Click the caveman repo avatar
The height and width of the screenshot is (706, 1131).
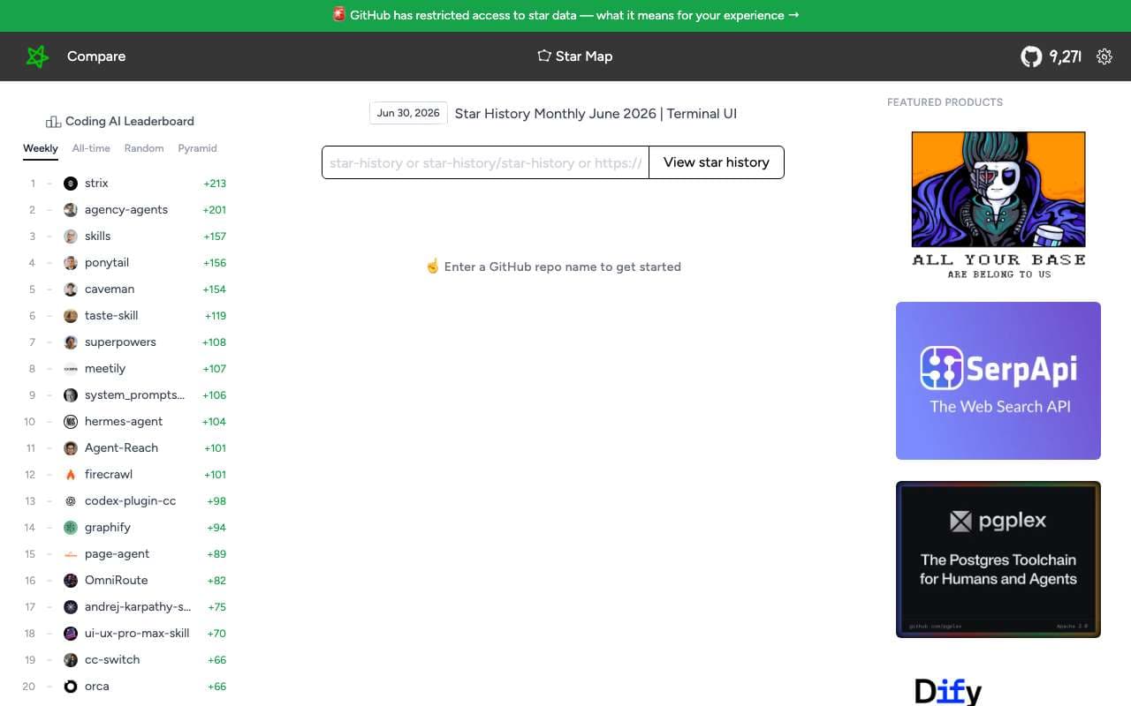tap(71, 289)
